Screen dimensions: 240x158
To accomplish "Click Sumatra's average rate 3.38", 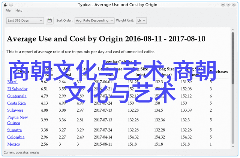I will [x=44, y=130].
